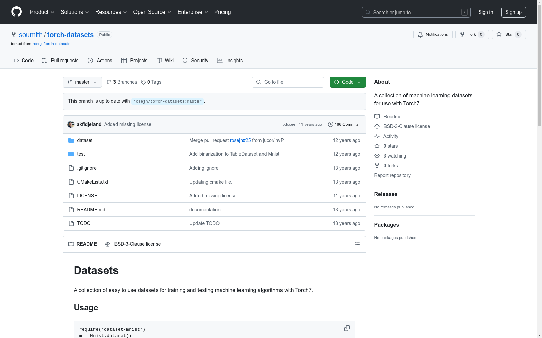
Task: Click the Notifications button
Action: click(x=433, y=34)
